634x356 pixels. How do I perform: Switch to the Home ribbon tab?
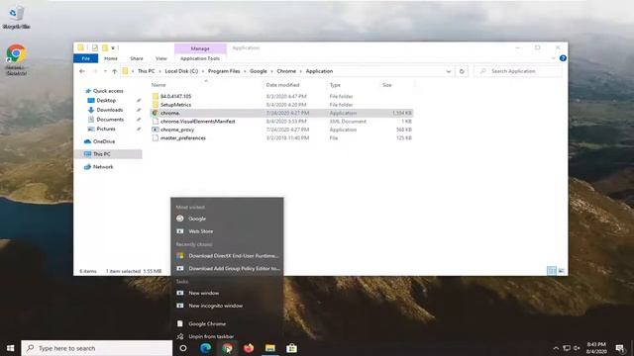(111, 58)
